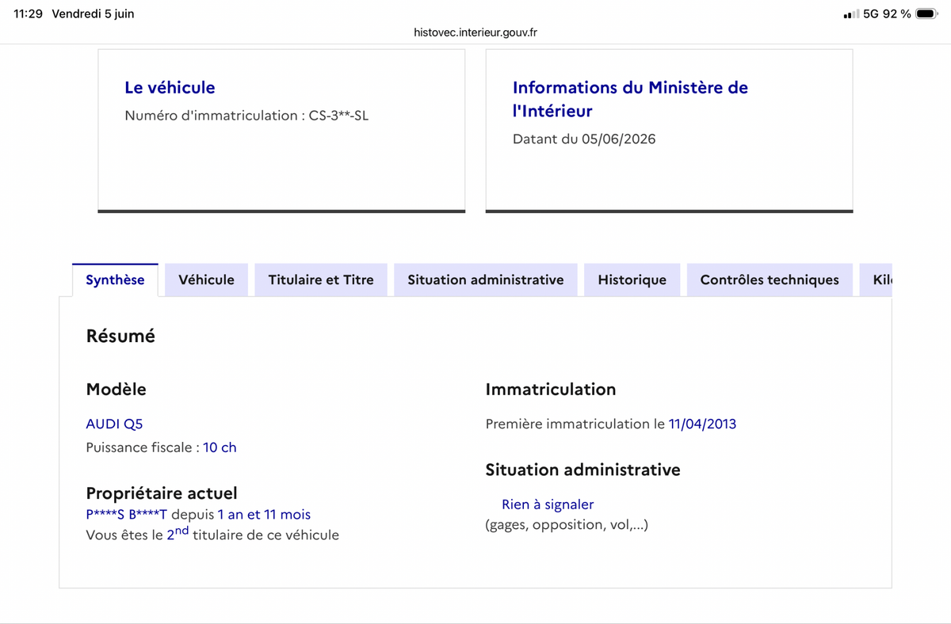Switch to the Véhicule tab
Screen dimensions: 951x624
tap(207, 280)
